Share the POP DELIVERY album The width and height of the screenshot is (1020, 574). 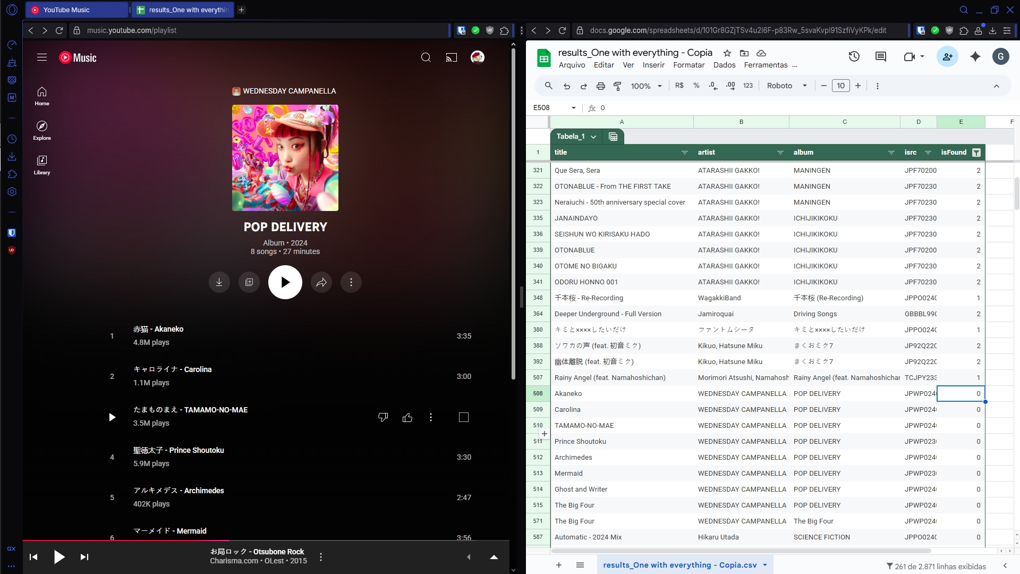[321, 282]
